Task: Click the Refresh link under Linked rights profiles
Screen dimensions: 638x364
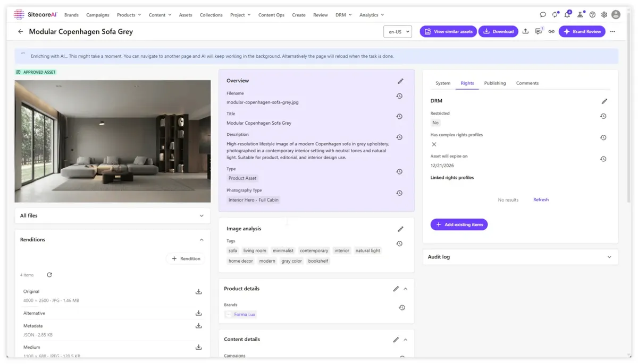Action: click(x=541, y=200)
